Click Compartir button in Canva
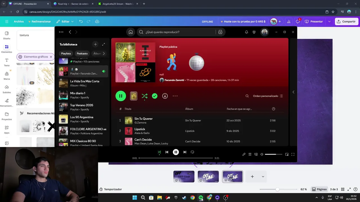This screenshot has height=202, width=360. click(x=346, y=22)
